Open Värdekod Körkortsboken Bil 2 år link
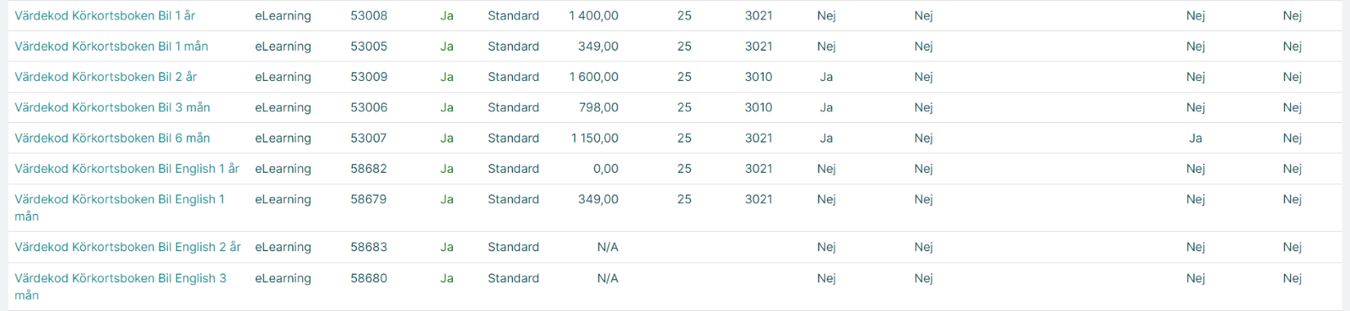 [x=105, y=77]
